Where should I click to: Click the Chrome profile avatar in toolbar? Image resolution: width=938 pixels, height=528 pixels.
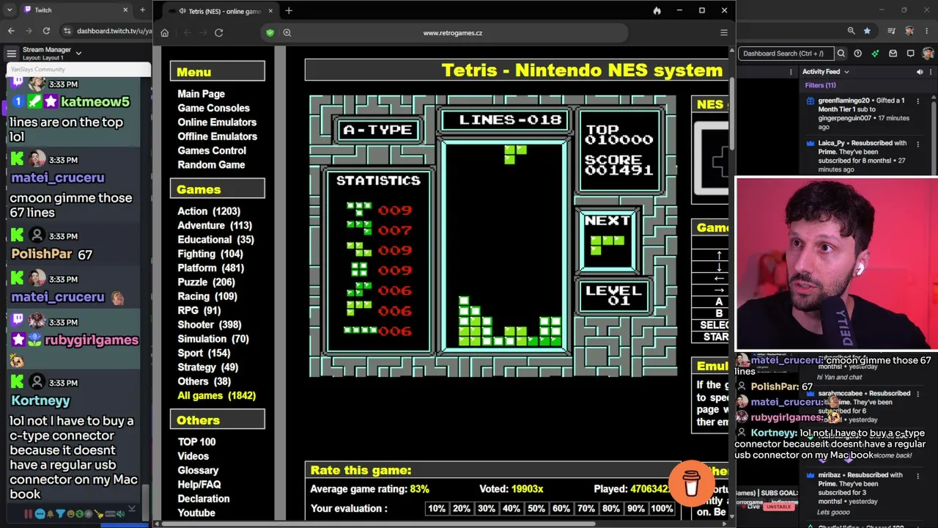909,31
